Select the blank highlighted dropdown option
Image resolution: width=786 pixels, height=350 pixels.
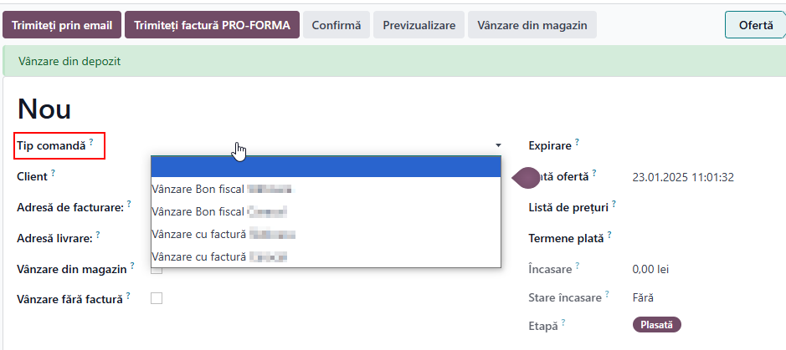(326, 167)
